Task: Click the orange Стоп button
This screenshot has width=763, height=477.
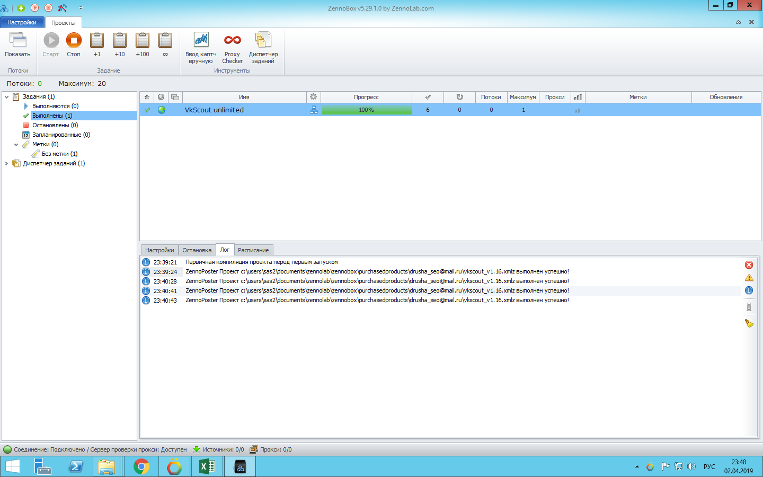Action: 74,45
